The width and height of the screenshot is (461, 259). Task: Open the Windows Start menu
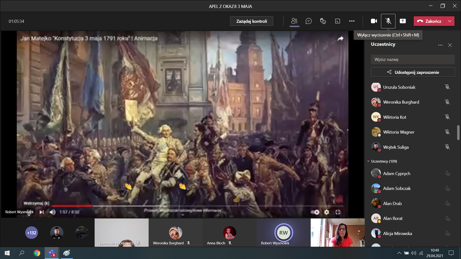pyautogui.click(x=7, y=253)
